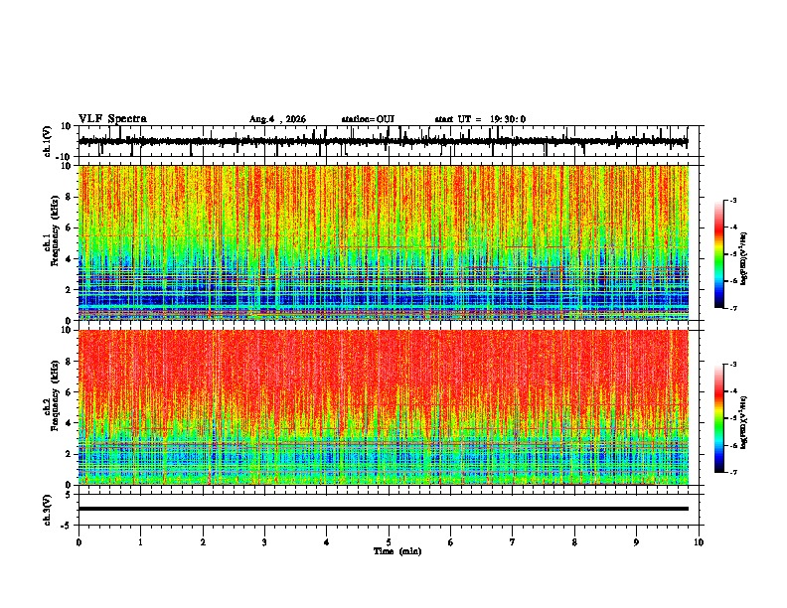The image size is (787, 608).
Task: Click time axis tick label "2"
Action: click(x=203, y=542)
